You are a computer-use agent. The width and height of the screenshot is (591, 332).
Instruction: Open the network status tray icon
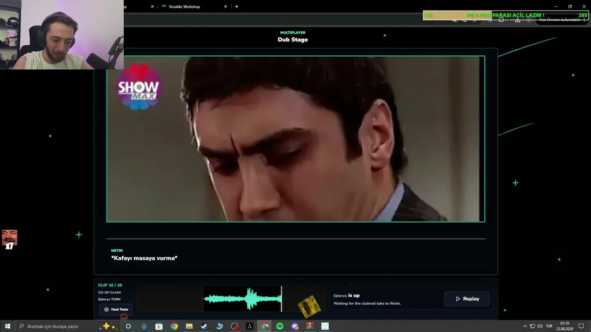(x=532, y=326)
